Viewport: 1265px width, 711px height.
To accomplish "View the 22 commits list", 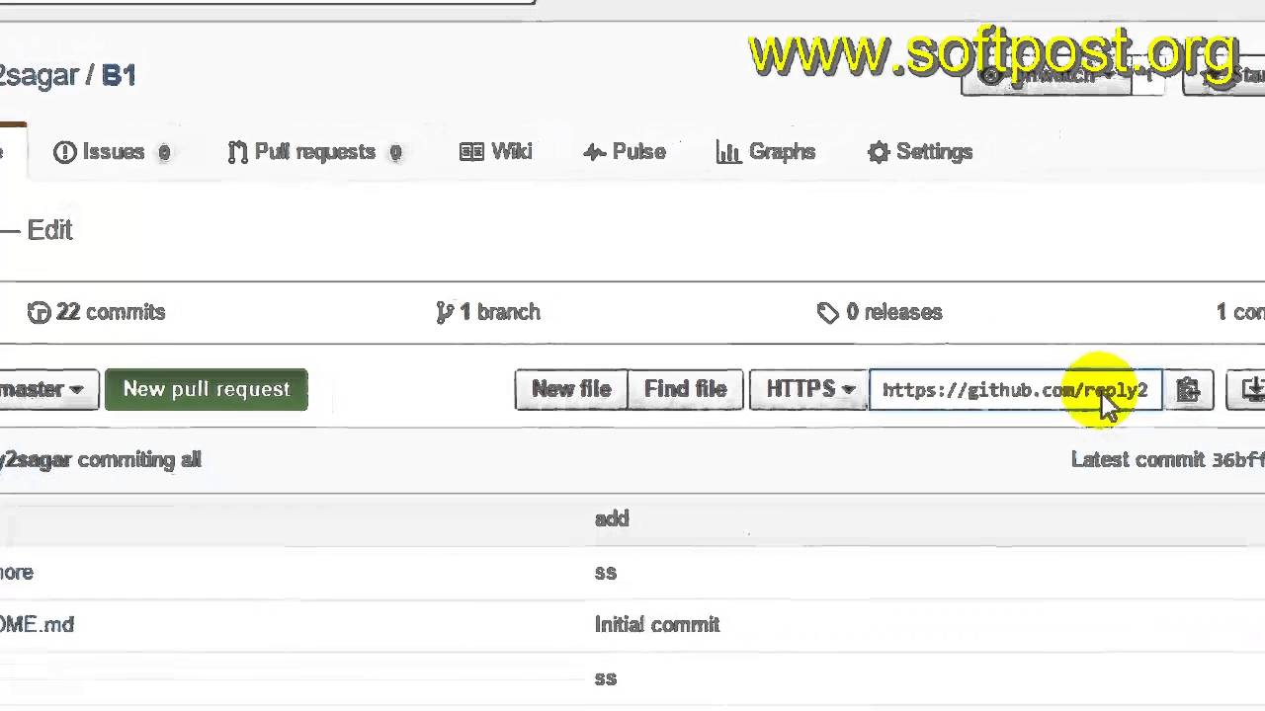I will tap(97, 312).
